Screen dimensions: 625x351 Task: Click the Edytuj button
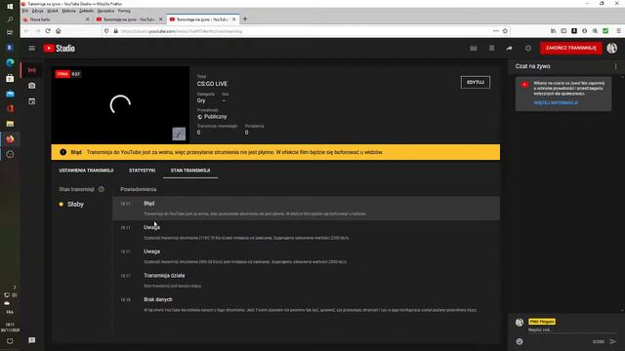coord(476,82)
